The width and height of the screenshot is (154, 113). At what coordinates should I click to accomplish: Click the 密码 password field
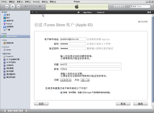tap(73, 44)
